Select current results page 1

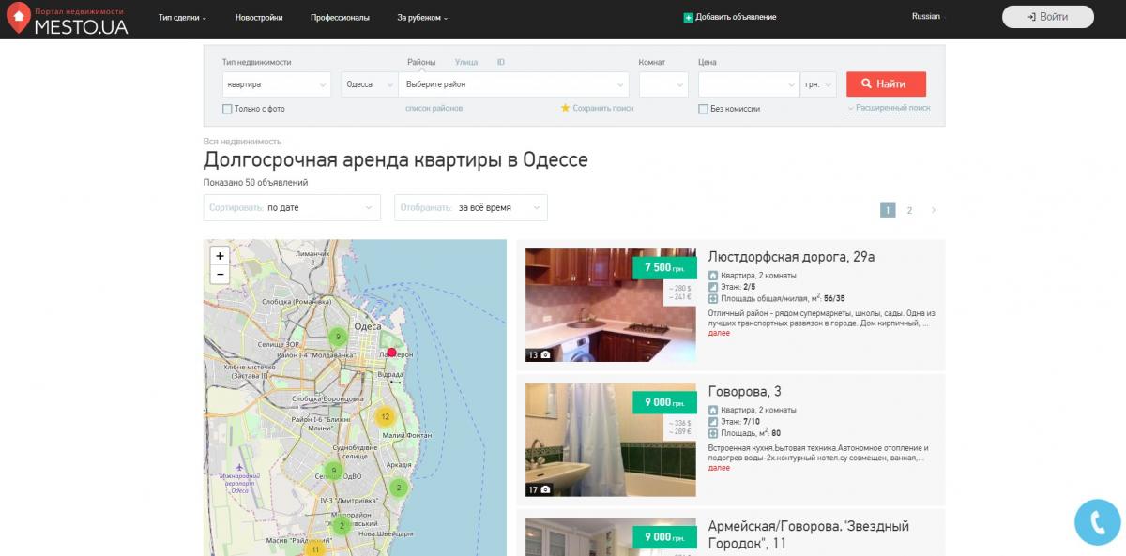coord(888,210)
